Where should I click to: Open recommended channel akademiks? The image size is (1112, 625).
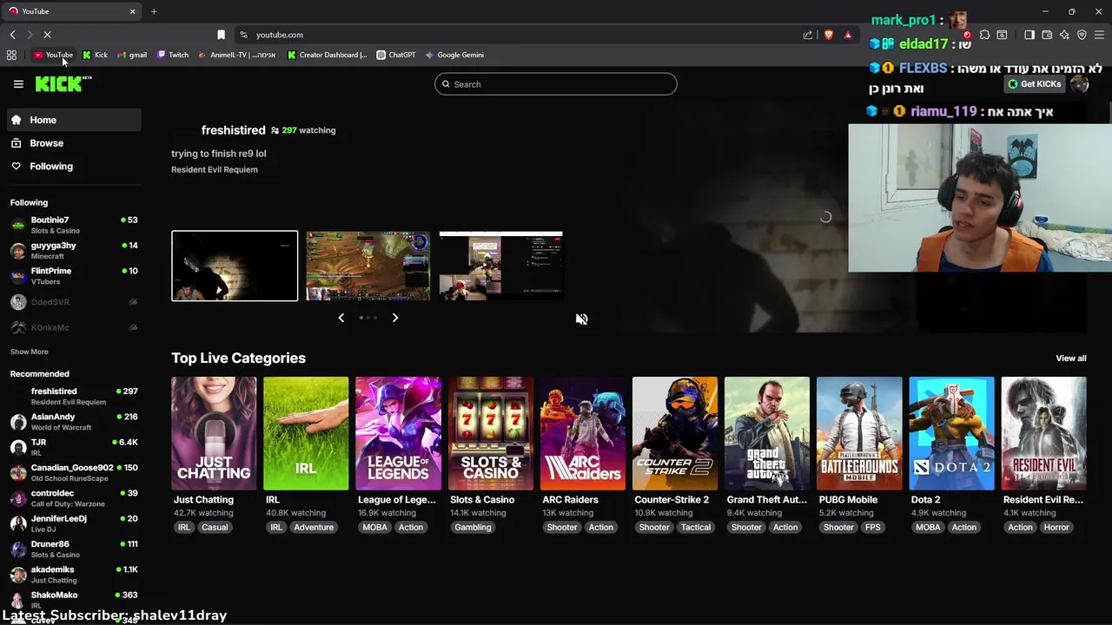coord(74,575)
